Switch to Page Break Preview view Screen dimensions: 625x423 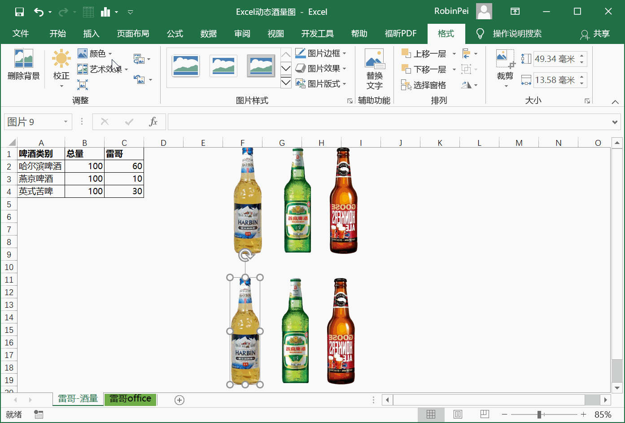[x=485, y=414]
